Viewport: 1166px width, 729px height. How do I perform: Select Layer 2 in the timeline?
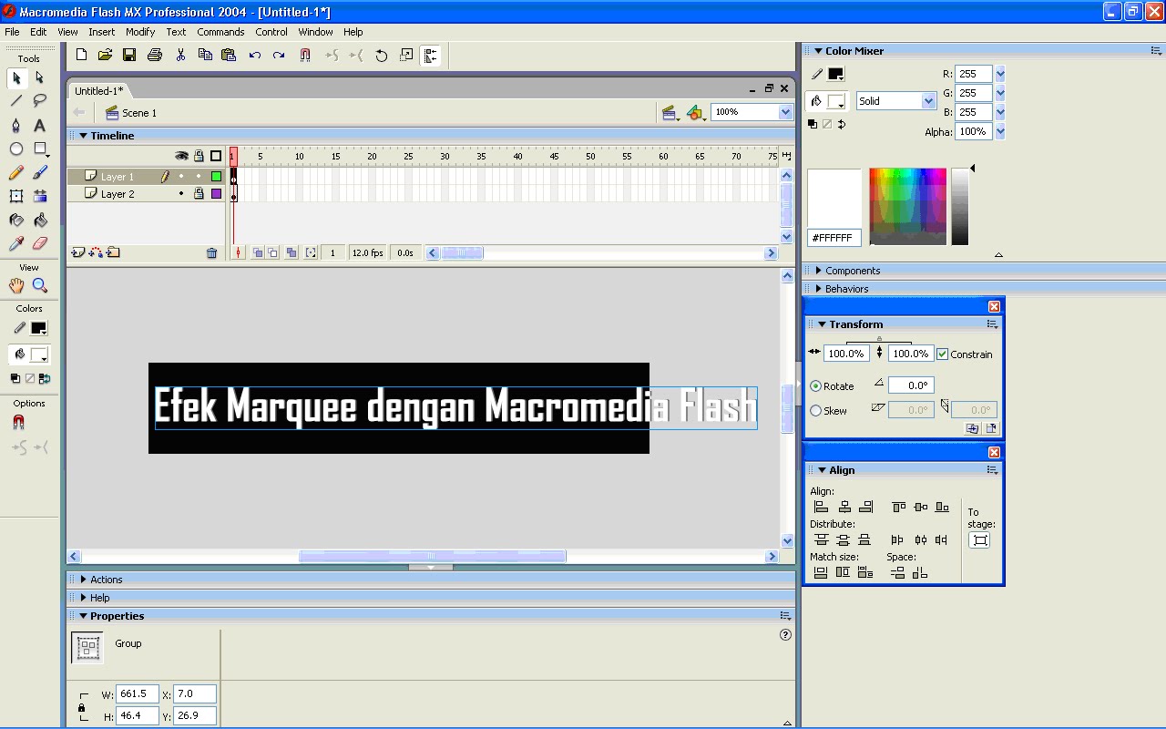[118, 194]
